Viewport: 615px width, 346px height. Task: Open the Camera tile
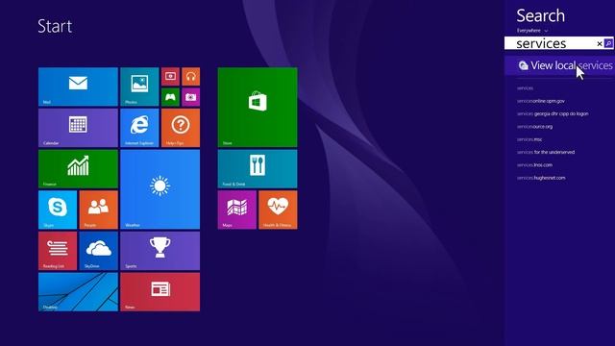(x=190, y=97)
